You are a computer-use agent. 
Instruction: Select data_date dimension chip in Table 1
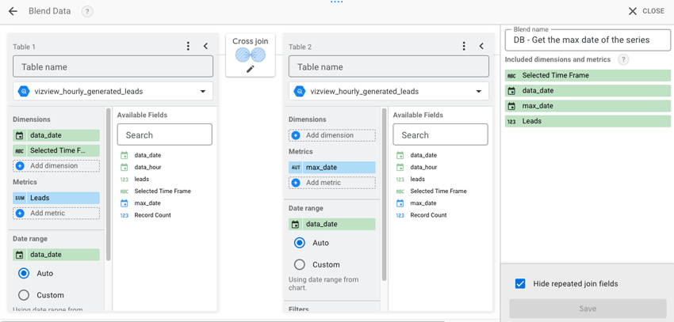point(56,135)
